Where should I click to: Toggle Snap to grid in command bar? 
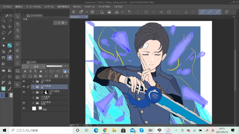coord(218,12)
